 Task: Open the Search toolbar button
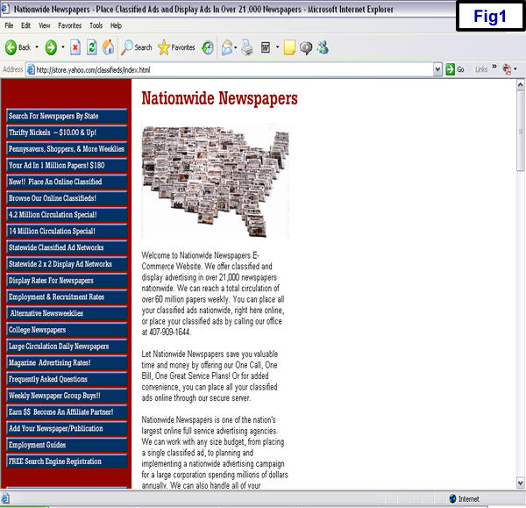click(x=136, y=47)
